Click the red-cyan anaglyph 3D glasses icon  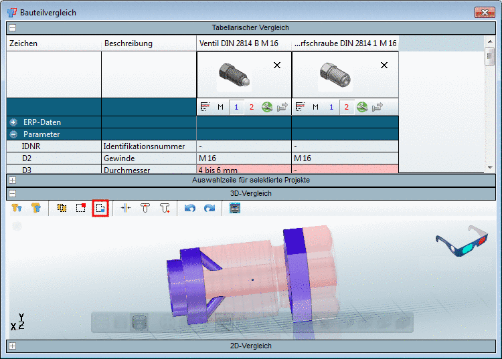click(462, 241)
